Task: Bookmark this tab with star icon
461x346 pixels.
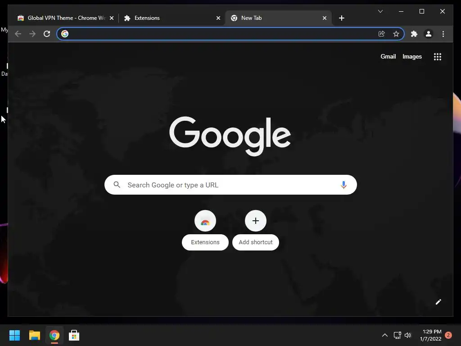Action: coord(396,34)
